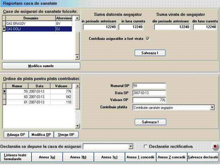This screenshot has width=220, height=165.
Task: Click the 'Modifica OP' button
Action: coord(41,135)
